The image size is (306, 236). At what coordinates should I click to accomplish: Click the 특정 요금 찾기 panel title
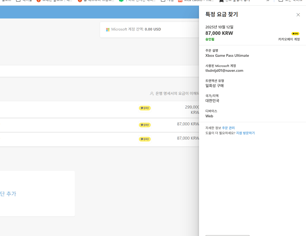click(222, 14)
